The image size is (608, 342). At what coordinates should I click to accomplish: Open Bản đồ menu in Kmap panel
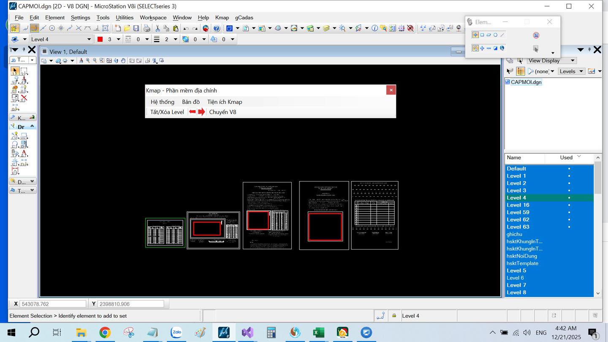pos(191,102)
